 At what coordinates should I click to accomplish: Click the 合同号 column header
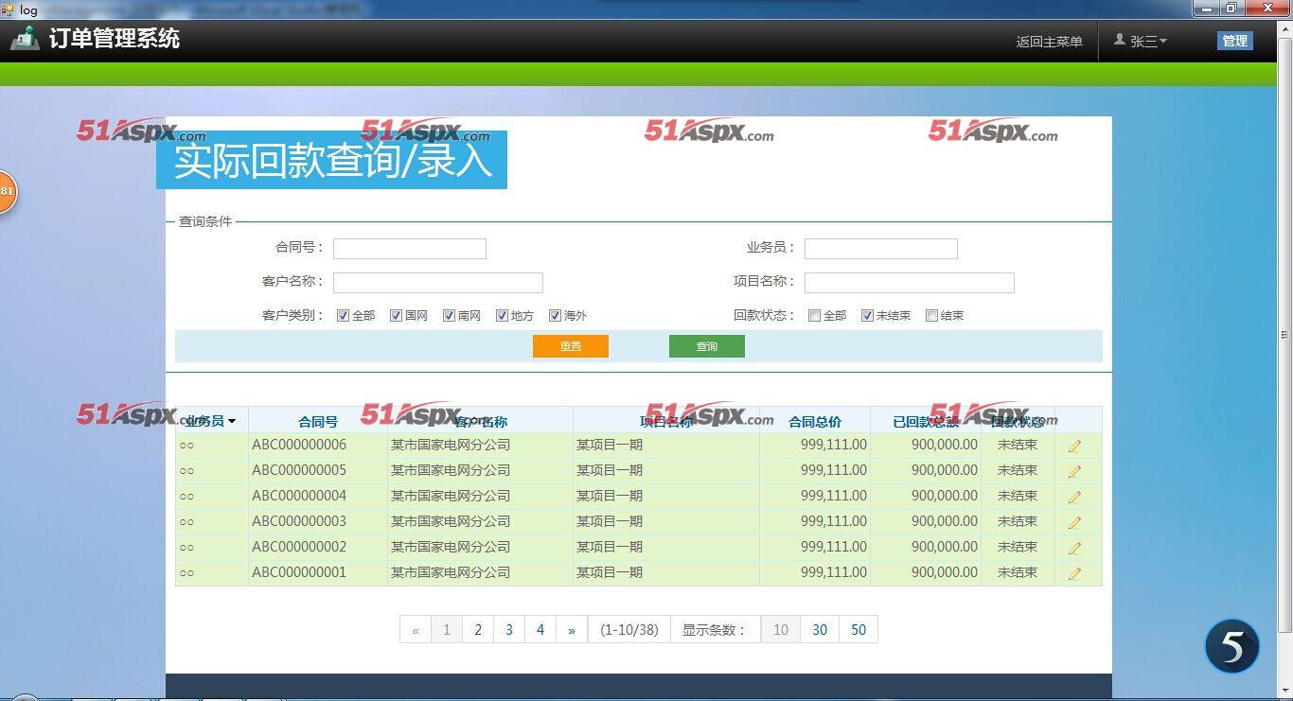click(318, 422)
